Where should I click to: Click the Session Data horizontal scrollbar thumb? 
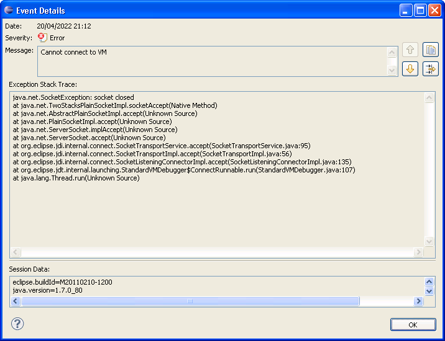190,301
